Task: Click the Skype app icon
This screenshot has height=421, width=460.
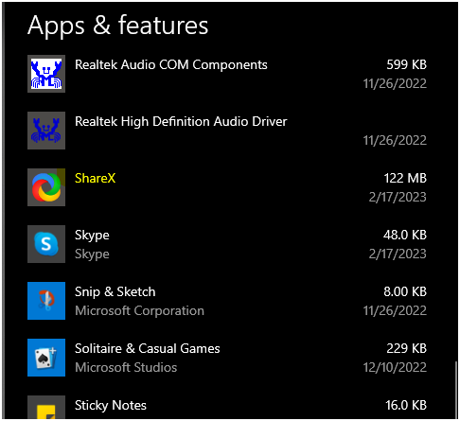Action: 46,244
